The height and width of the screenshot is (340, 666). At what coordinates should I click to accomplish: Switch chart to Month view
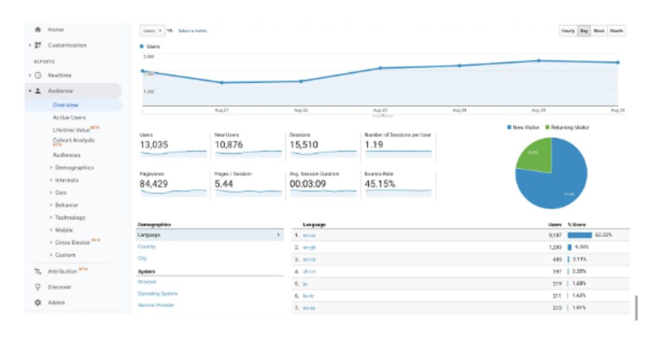616,31
